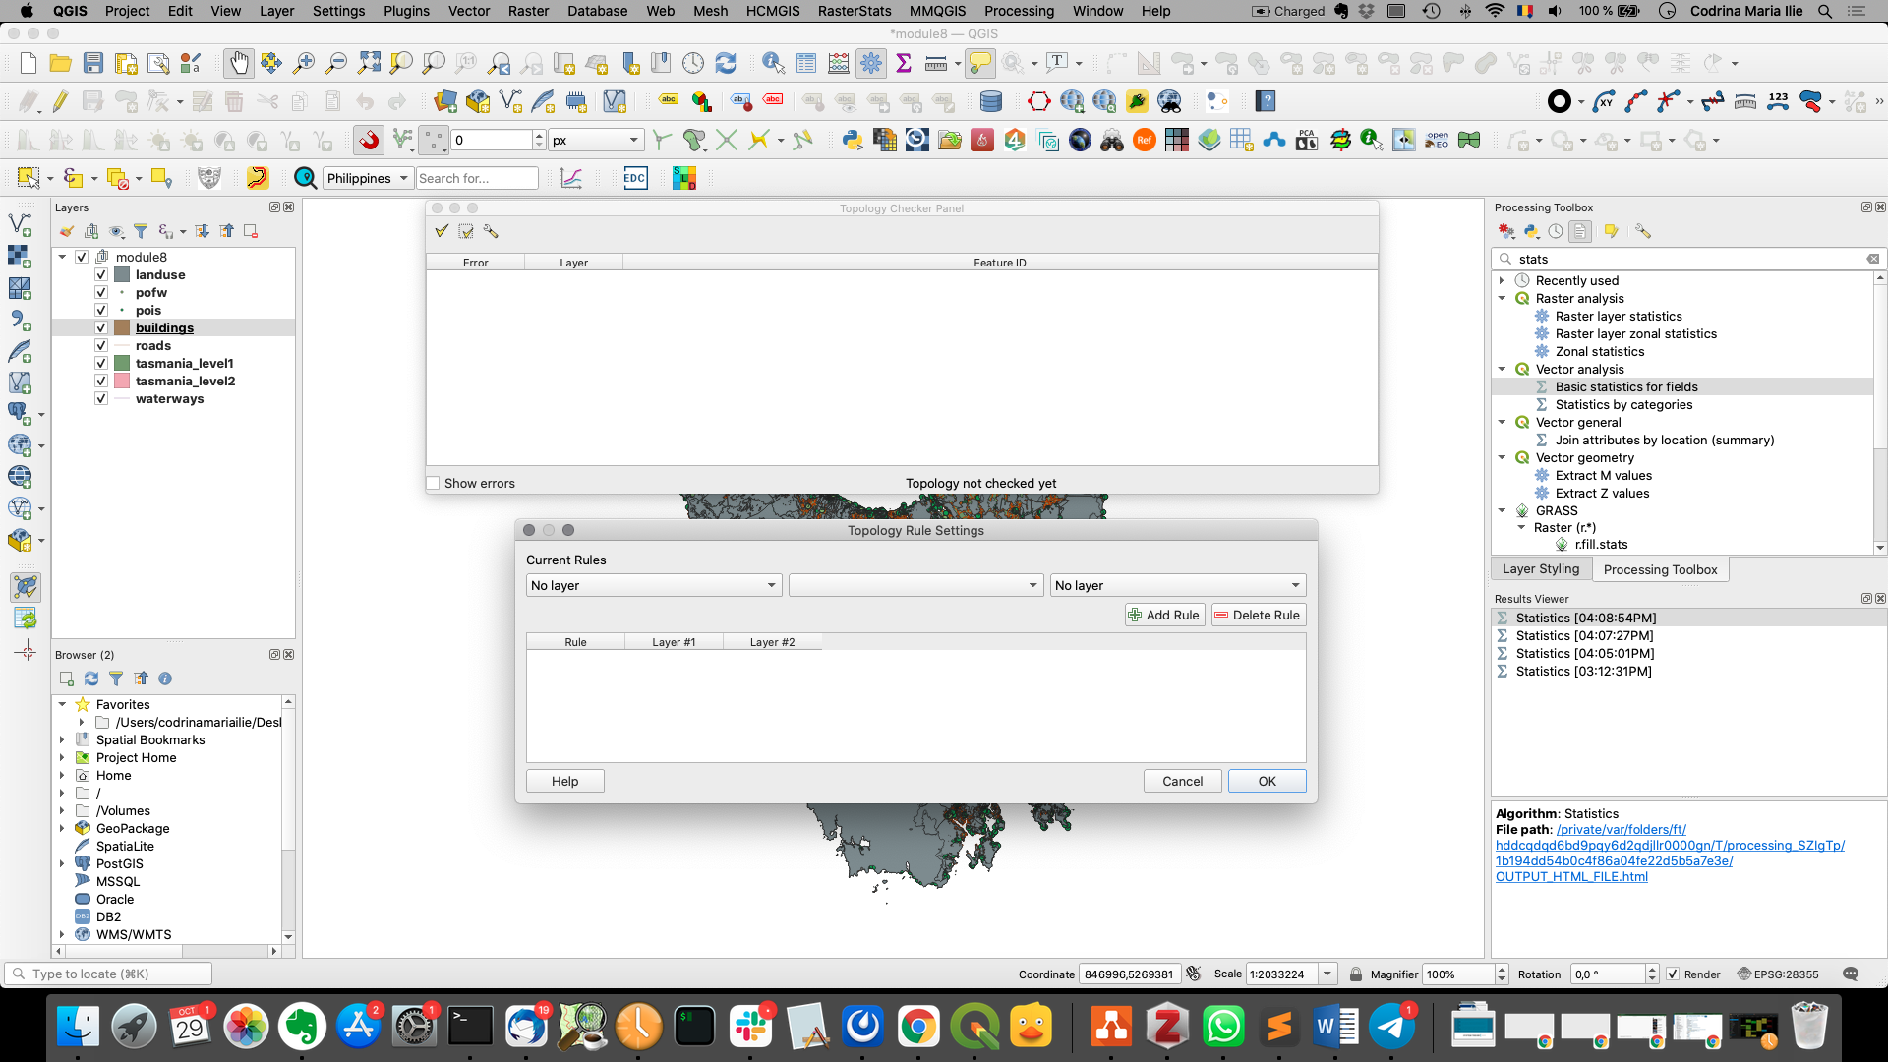Click the Delete Rule button

tap(1255, 615)
